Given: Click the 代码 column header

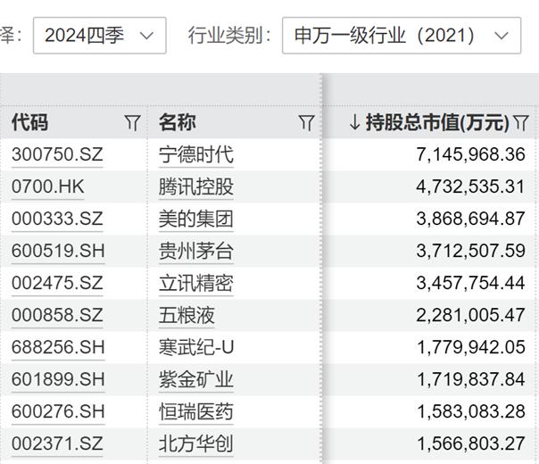Looking at the screenshot, I should tap(30, 122).
